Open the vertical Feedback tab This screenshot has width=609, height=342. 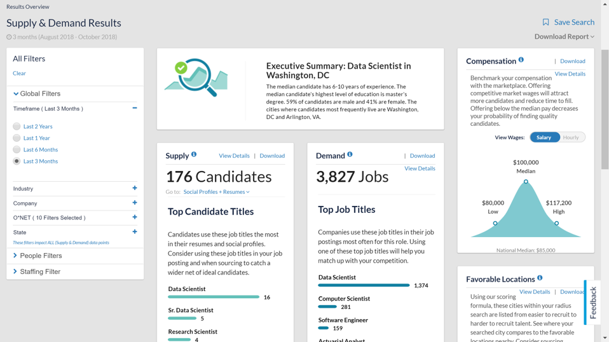pos(592,303)
